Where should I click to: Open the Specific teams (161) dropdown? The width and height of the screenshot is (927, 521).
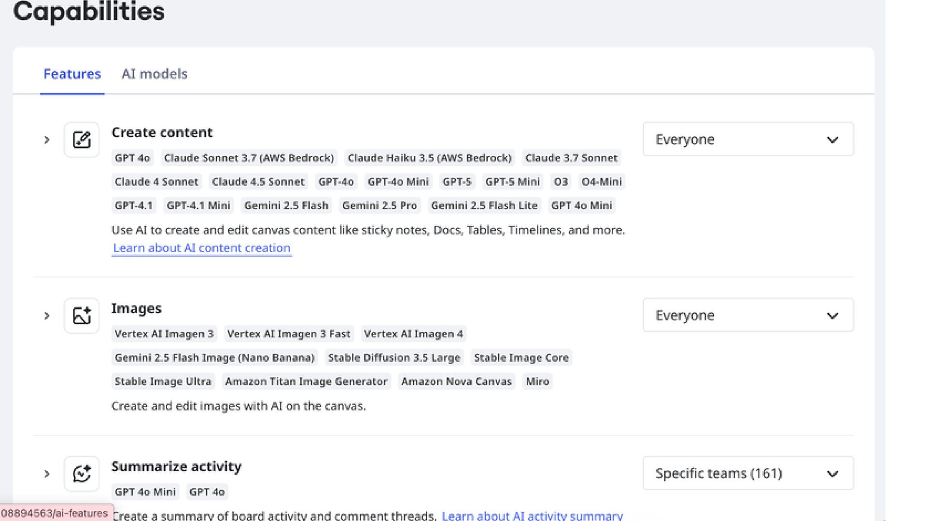748,473
